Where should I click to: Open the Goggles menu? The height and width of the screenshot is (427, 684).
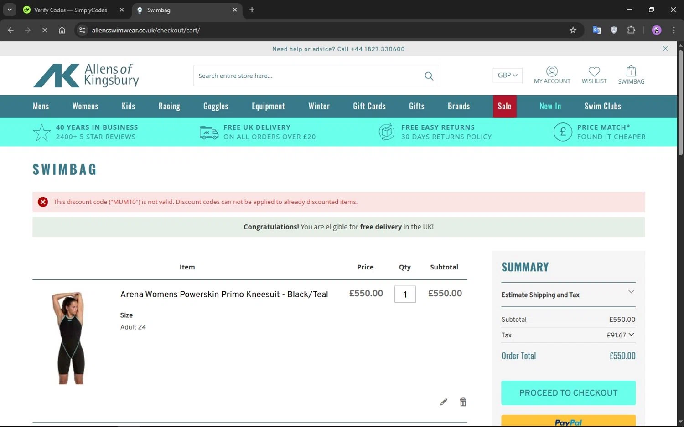click(x=216, y=106)
